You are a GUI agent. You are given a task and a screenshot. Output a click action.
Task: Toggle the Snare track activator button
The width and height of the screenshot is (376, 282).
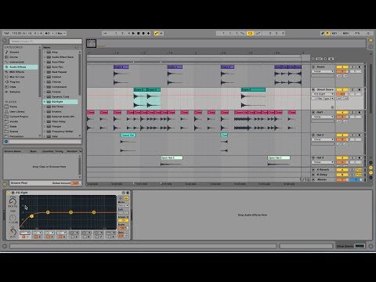click(342, 67)
